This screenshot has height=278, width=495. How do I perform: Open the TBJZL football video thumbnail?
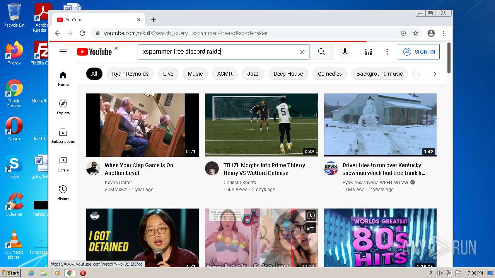261,125
